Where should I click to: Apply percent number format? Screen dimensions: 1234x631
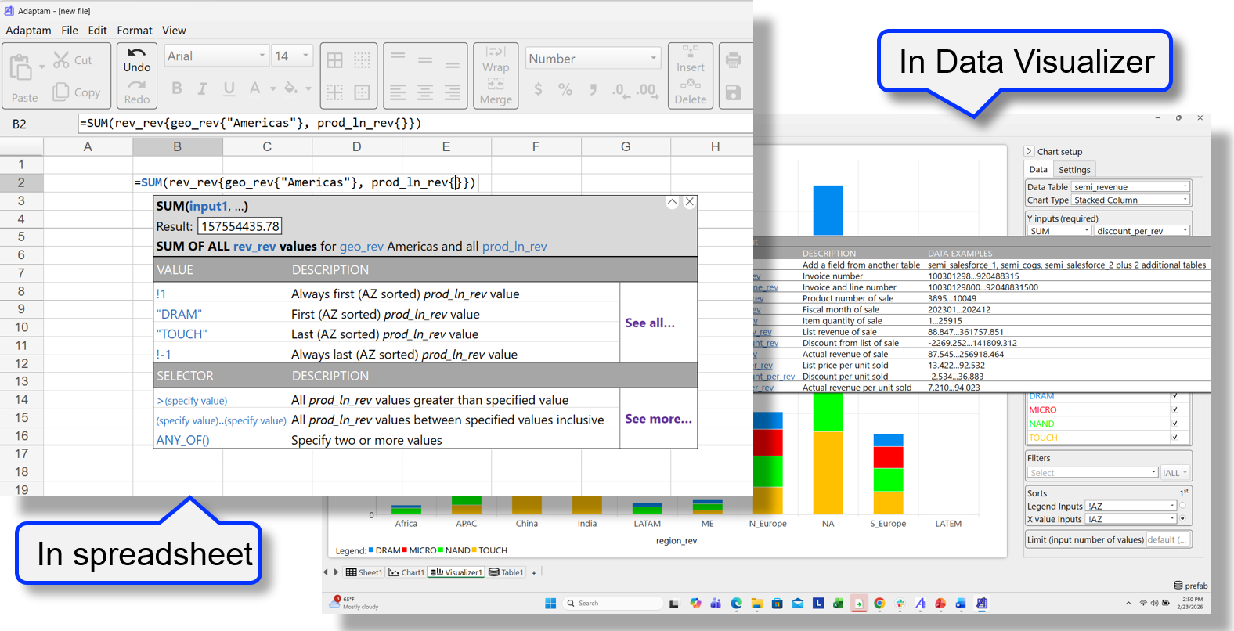[565, 89]
